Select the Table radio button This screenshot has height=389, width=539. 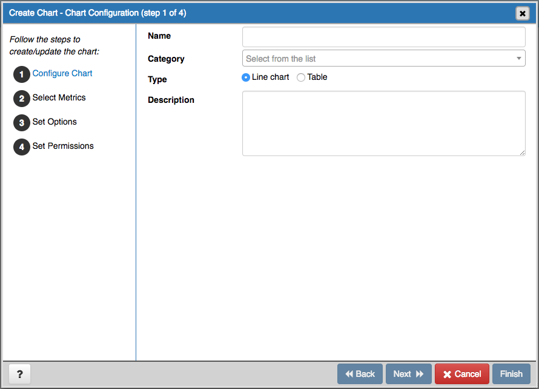click(x=301, y=77)
